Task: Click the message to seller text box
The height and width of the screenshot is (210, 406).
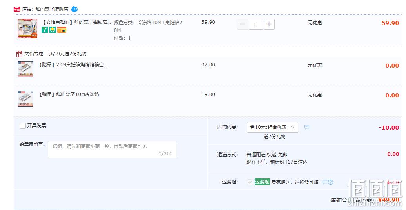Action: pos(112,149)
